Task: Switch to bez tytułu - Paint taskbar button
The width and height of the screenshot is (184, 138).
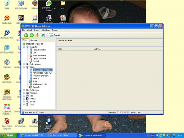Action: pos(62,135)
